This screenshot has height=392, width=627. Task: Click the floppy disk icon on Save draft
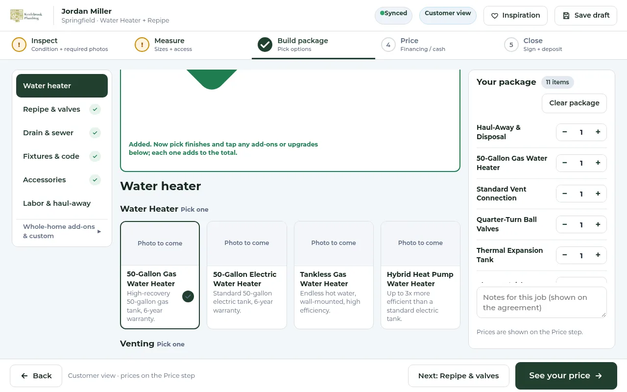click(566, 16)
